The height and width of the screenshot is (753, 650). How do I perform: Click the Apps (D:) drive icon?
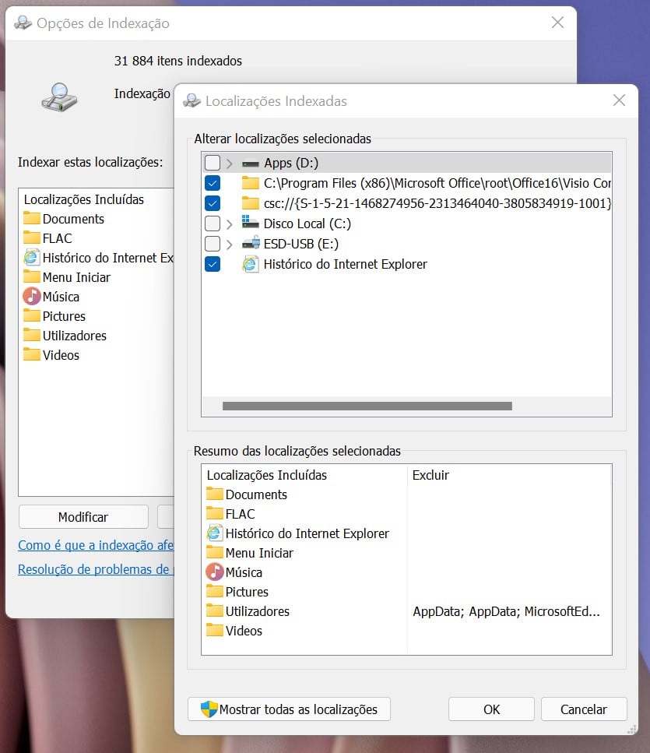[250, 163]
